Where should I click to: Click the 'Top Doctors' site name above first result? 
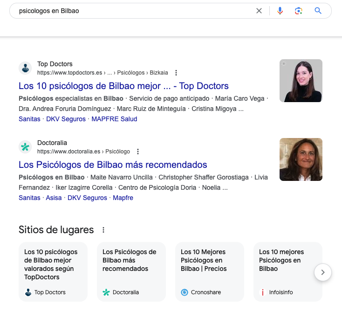[x=55, y=64]
